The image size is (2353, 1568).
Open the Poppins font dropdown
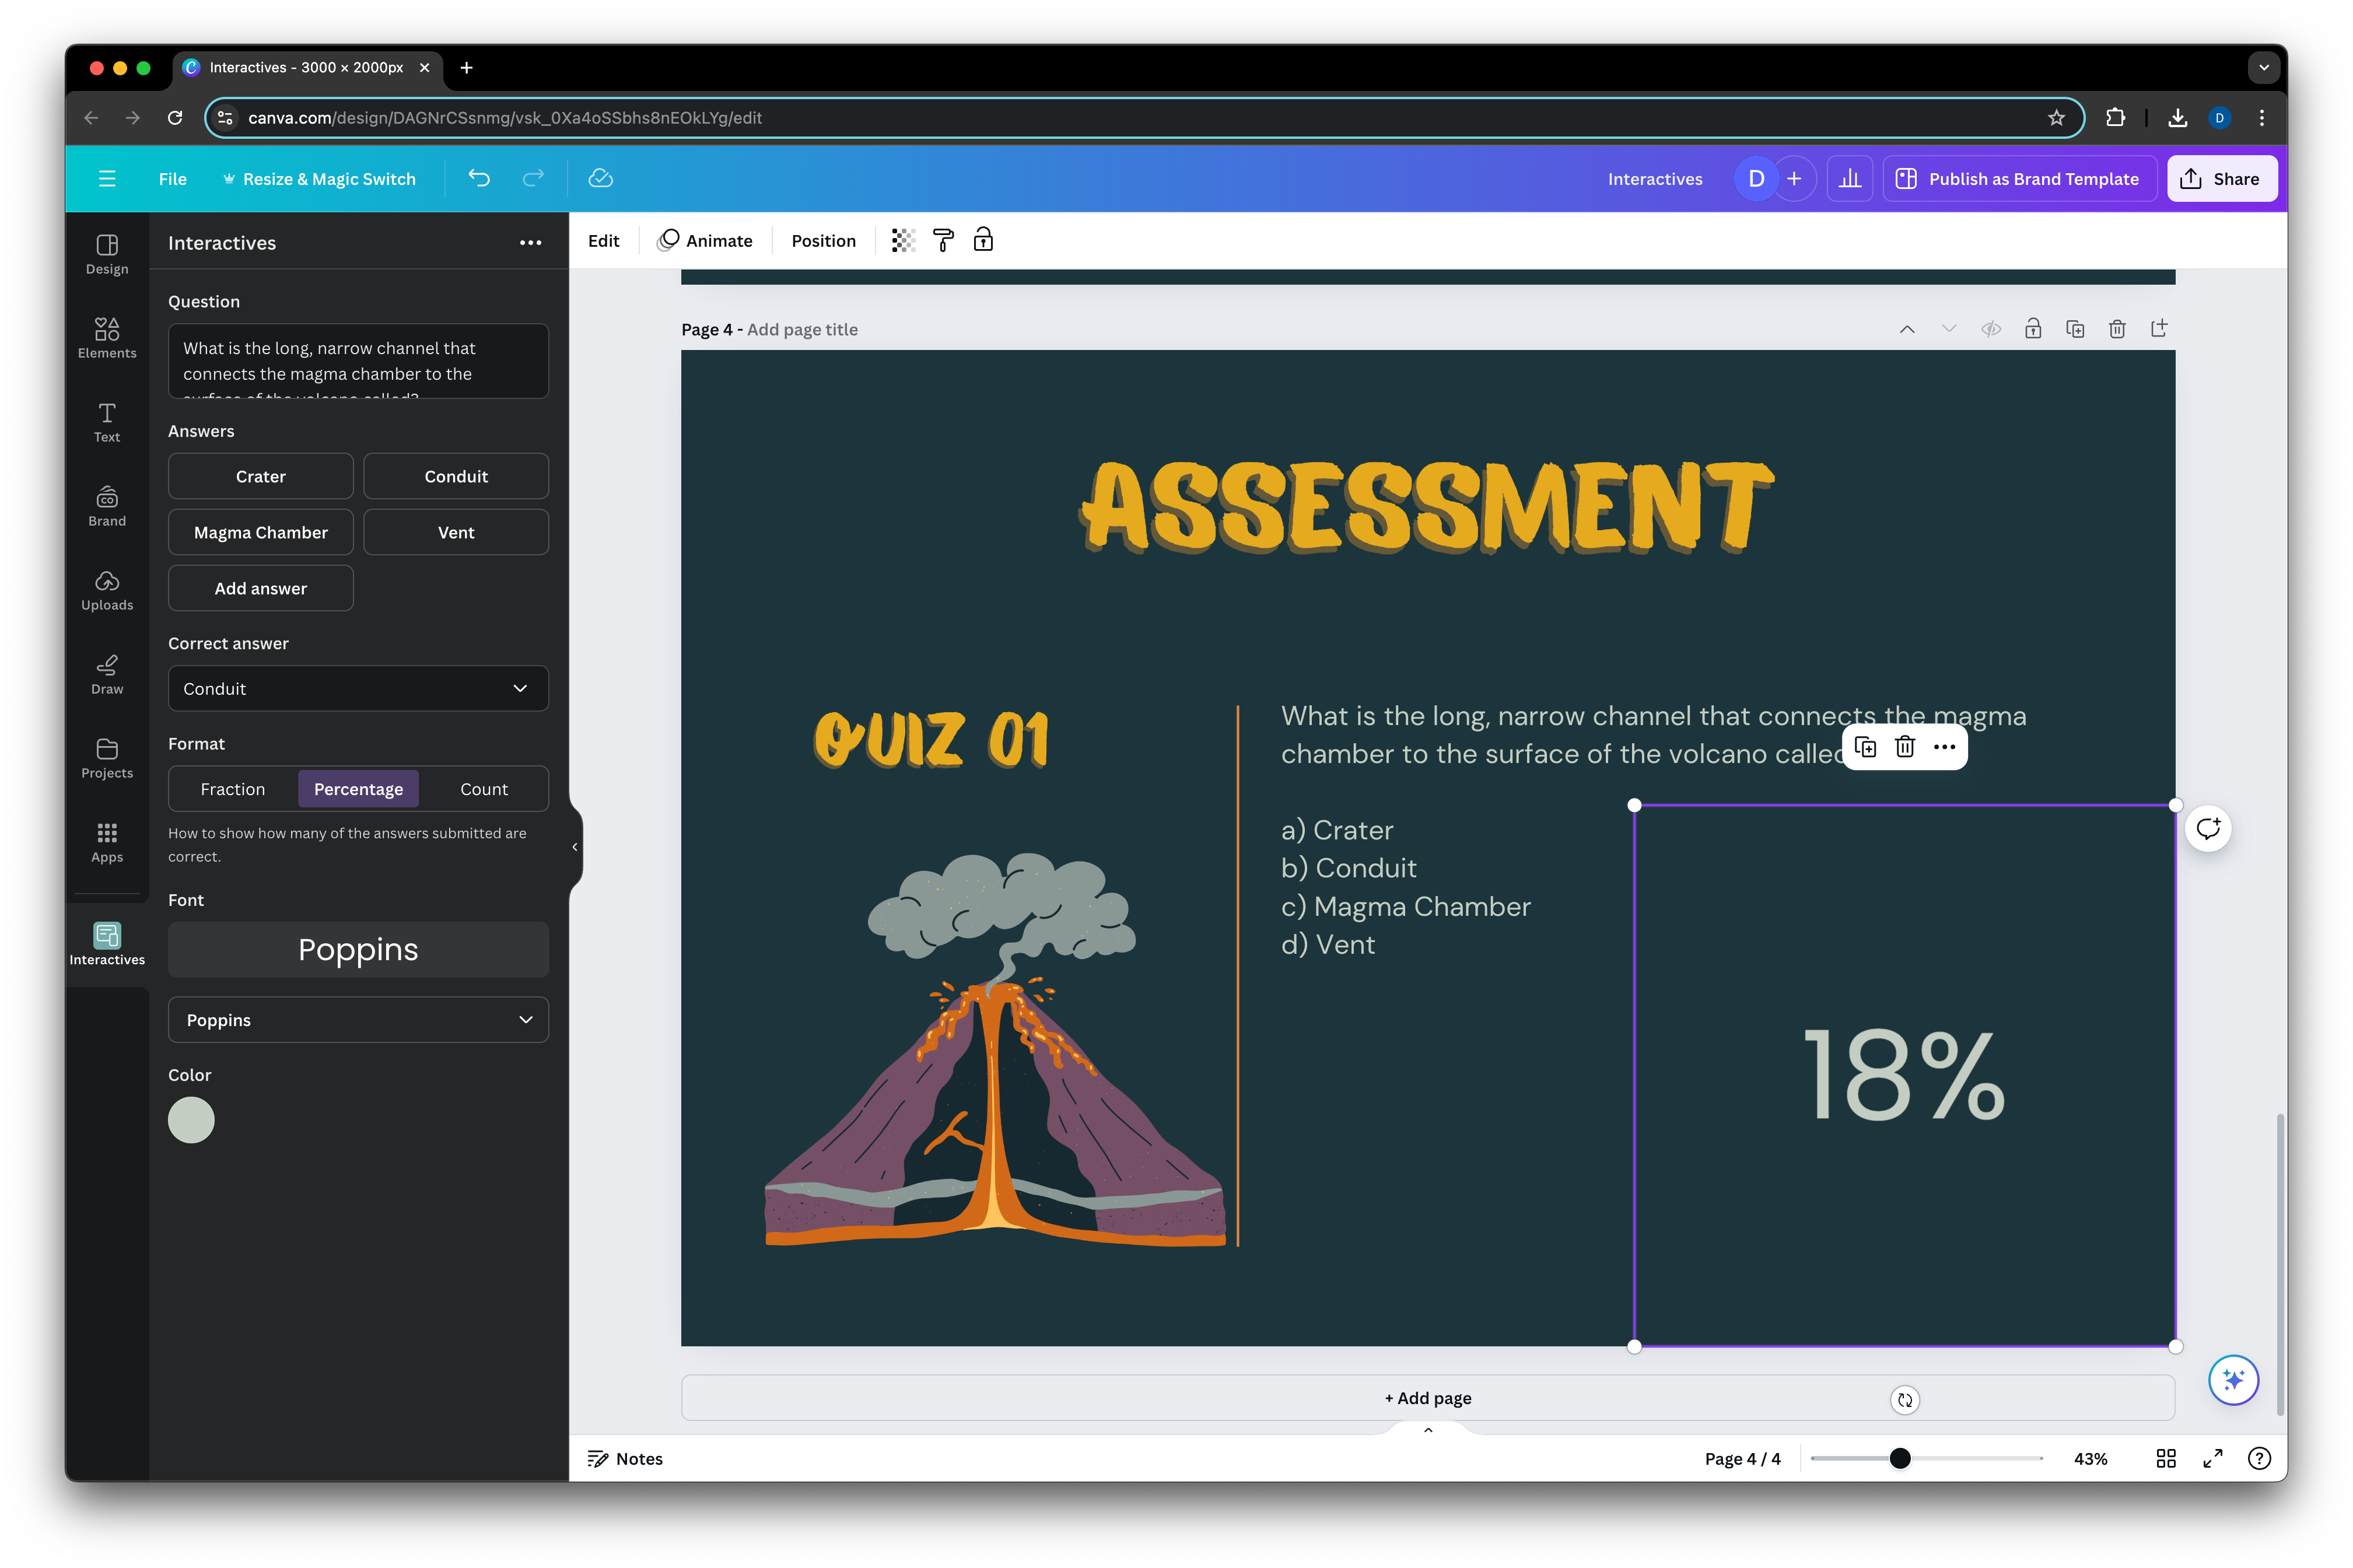(358, 1020)
